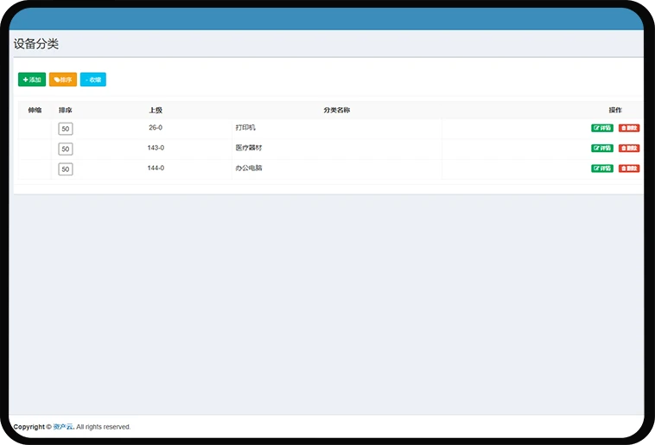Focus the sort order field for 打印机
Screen dimensions: 655x445
point(66,129)
